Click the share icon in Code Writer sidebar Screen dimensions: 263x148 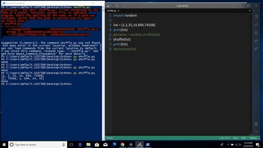(x=256, y=41)
